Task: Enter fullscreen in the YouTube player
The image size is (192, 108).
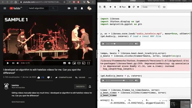Action: click(x=88, y=63)
